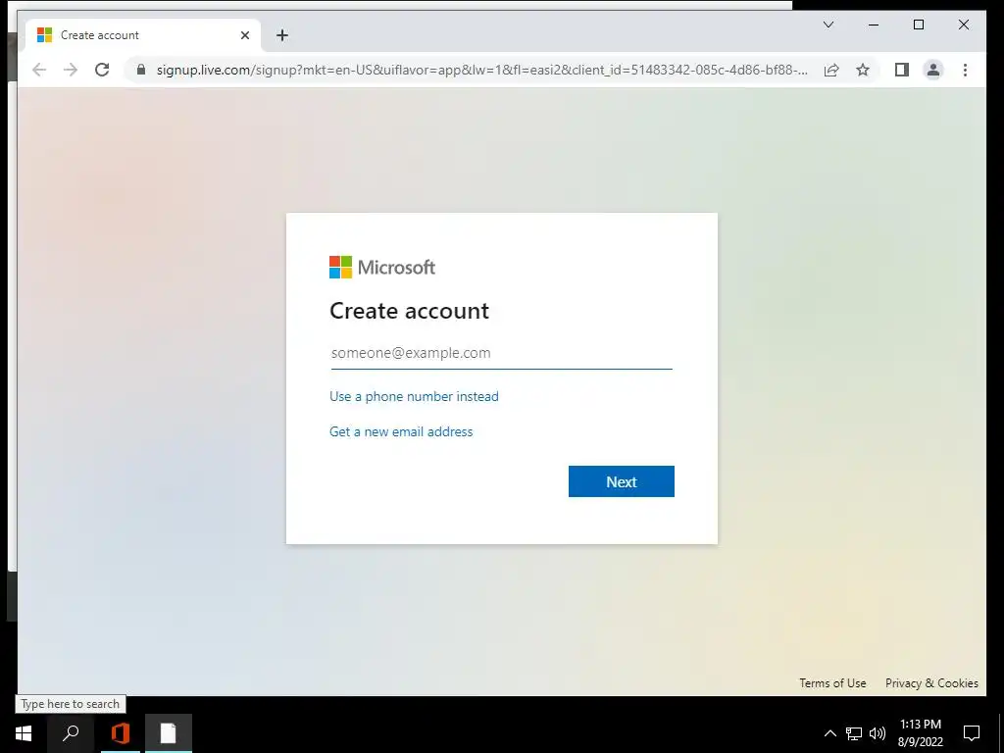Open Chrome three-dot menu

(965, 70)
